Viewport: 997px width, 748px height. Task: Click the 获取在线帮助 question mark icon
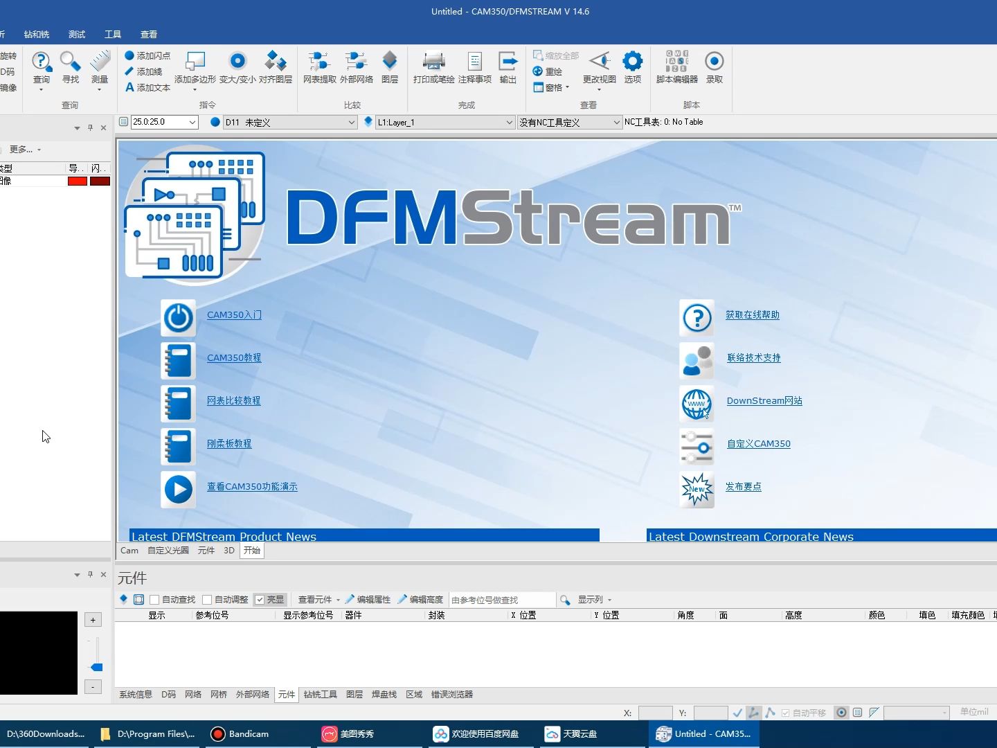pos(697,318)
